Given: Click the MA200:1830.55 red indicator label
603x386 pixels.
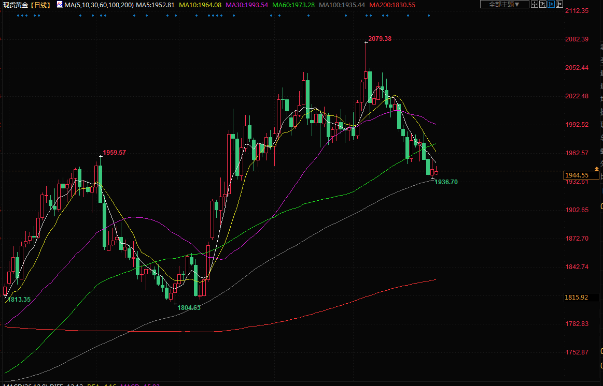Looking at the screenshot, I should 392,5.
